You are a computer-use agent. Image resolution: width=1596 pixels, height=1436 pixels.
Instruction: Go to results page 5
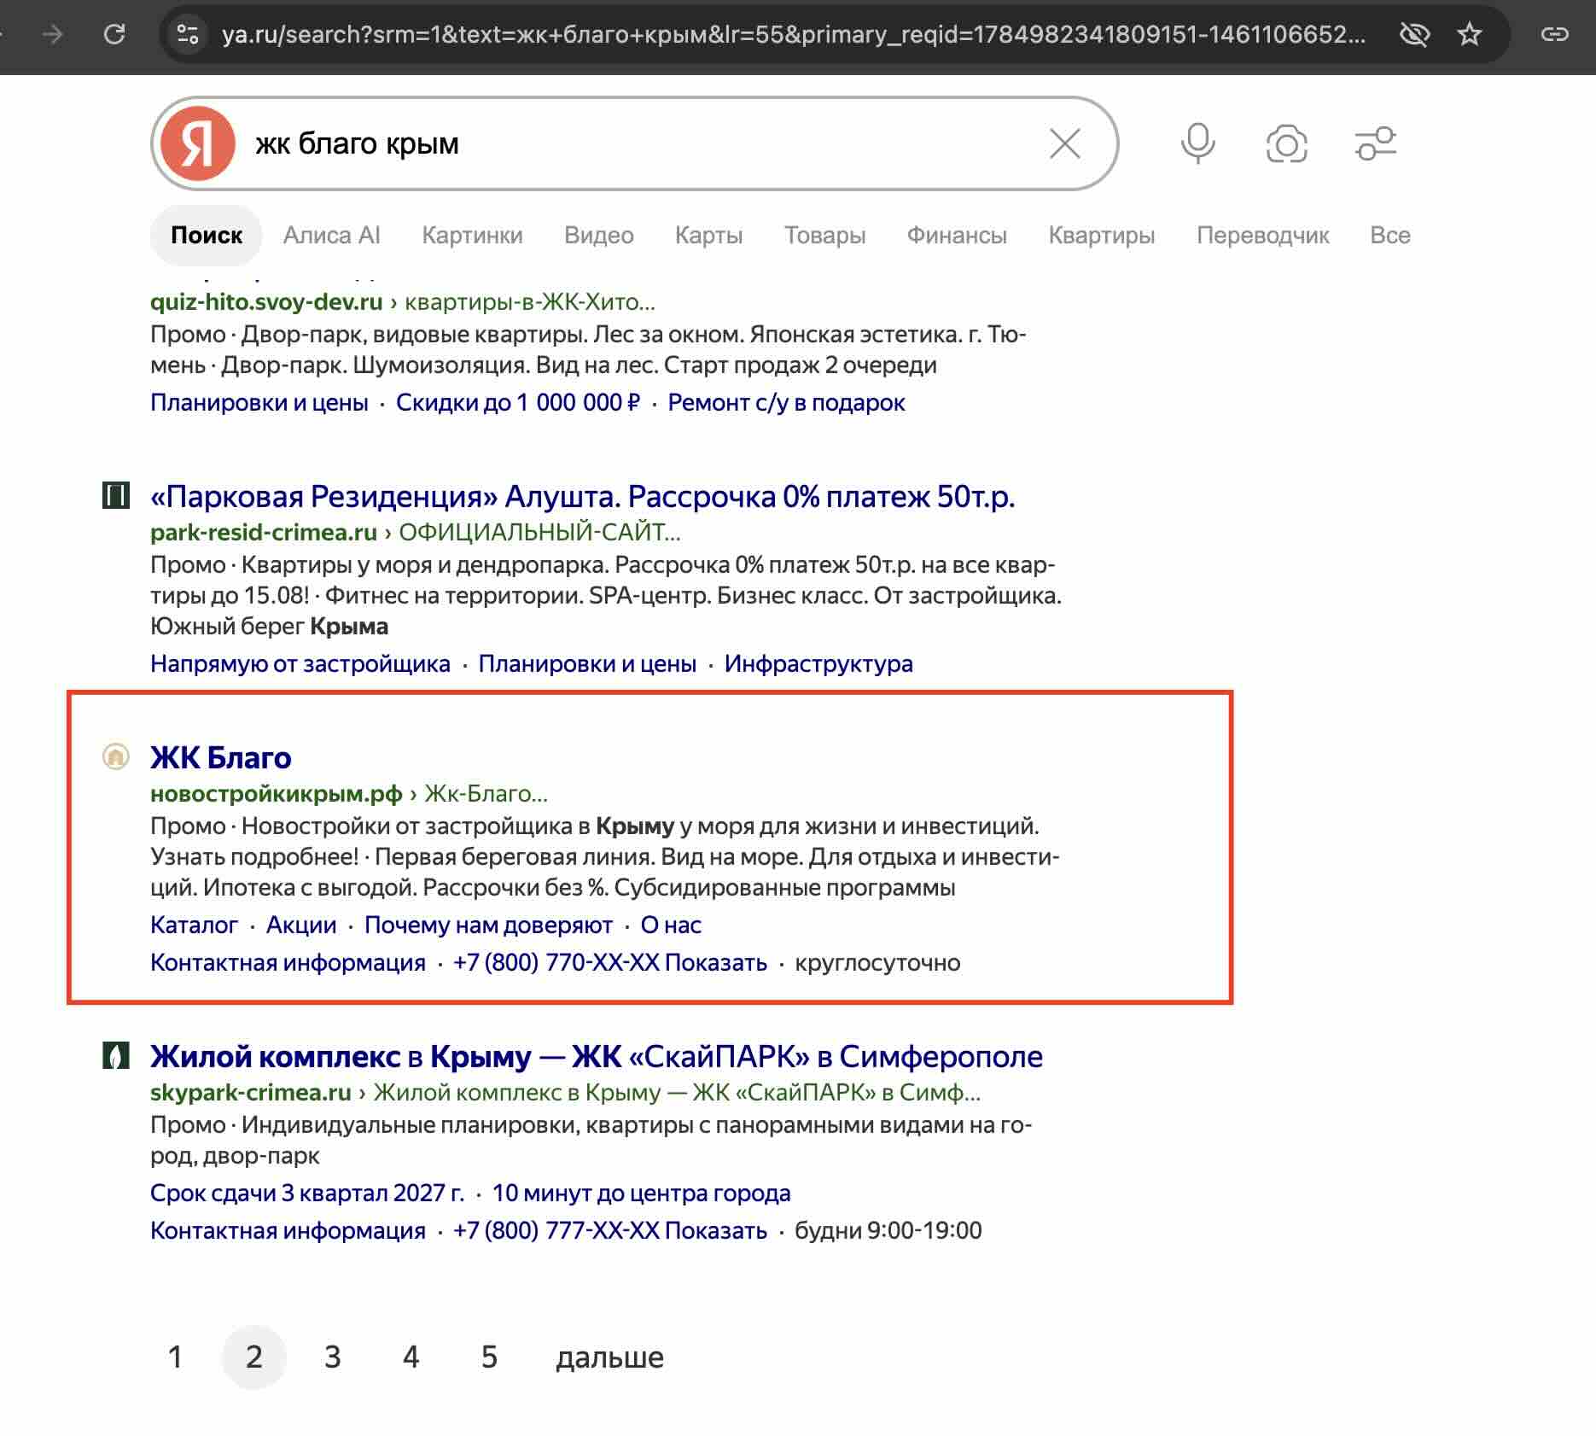click(489, 1357)
